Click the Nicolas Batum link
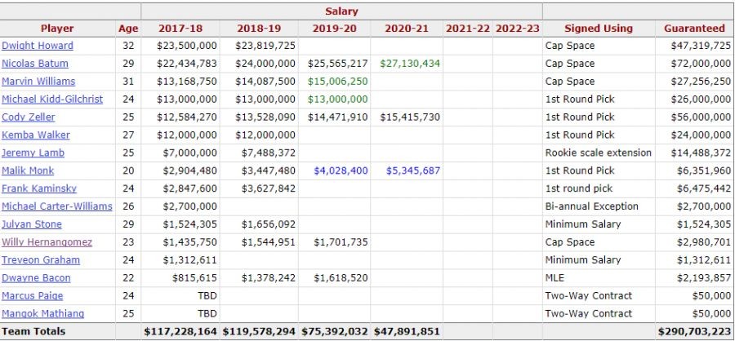This screenshot has height=341, width=735. 35,64
